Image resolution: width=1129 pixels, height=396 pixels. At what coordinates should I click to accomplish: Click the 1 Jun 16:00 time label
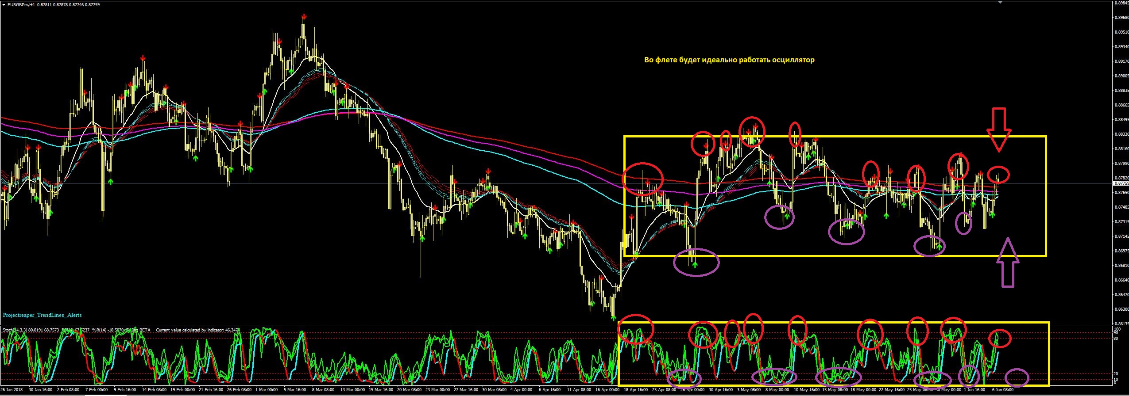(x=975, y=390)
